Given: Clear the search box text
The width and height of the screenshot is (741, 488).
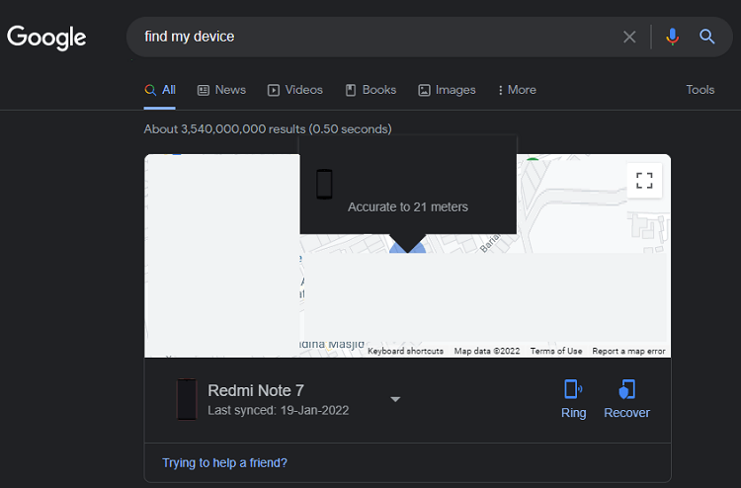Looking at the screenshot, I should point(629,37).
